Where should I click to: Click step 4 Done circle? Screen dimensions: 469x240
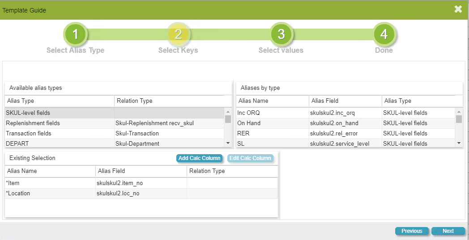coord(384,34)
